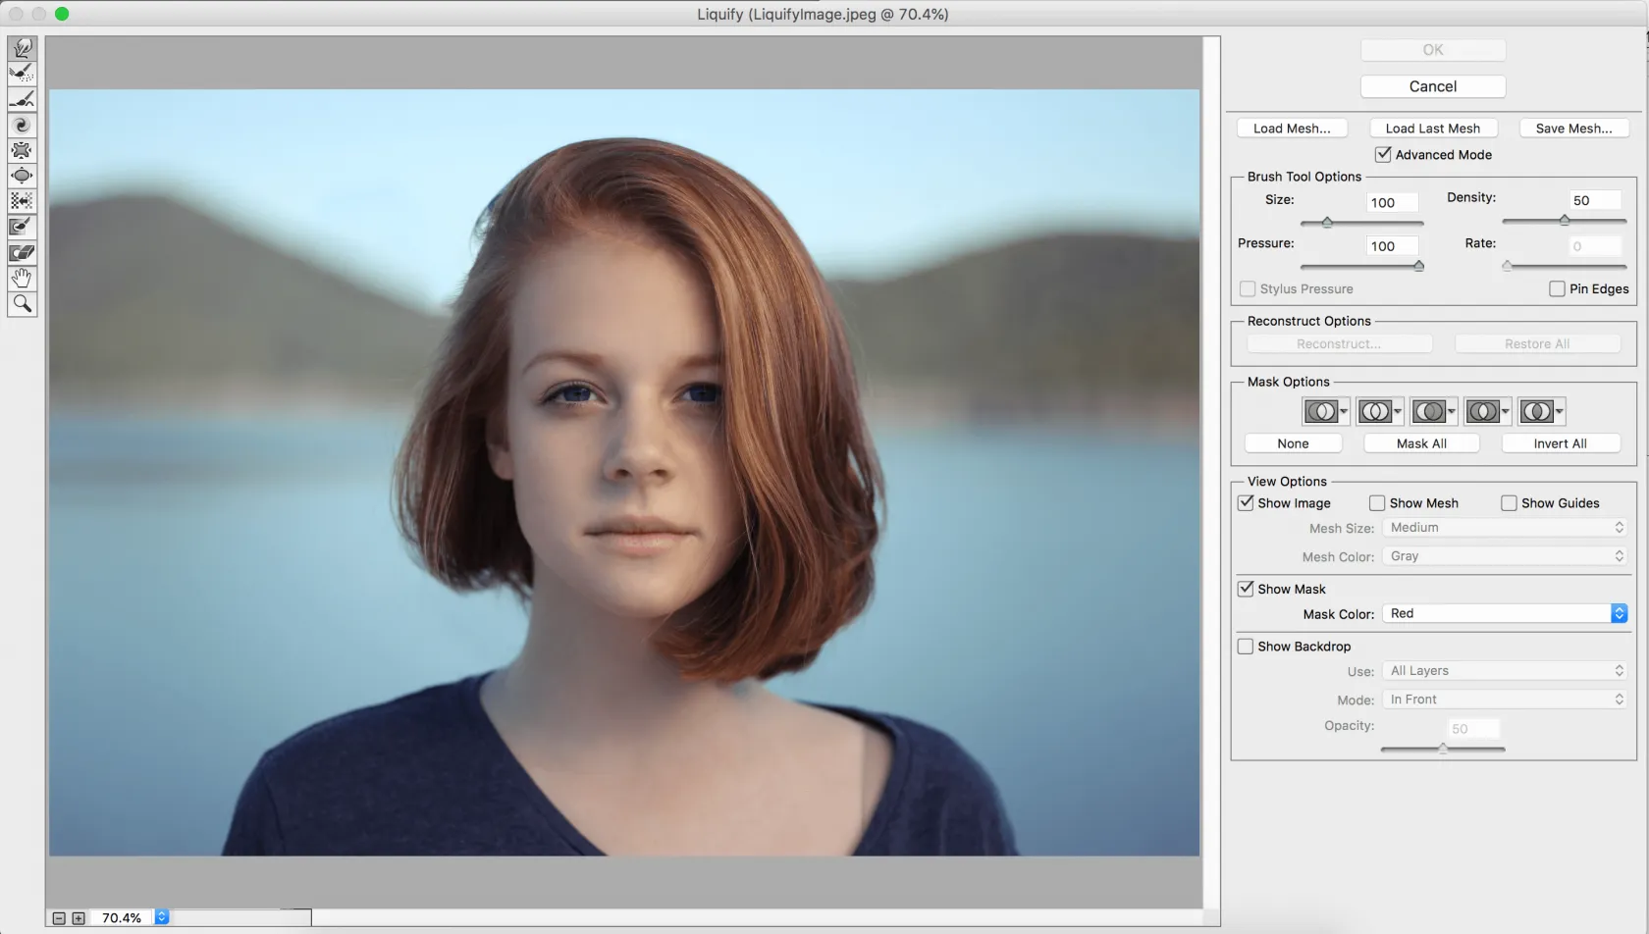Click the backdrop Opacity slider handle
This screenshot has width=1649, height=934.
[x=1443, y=749]
